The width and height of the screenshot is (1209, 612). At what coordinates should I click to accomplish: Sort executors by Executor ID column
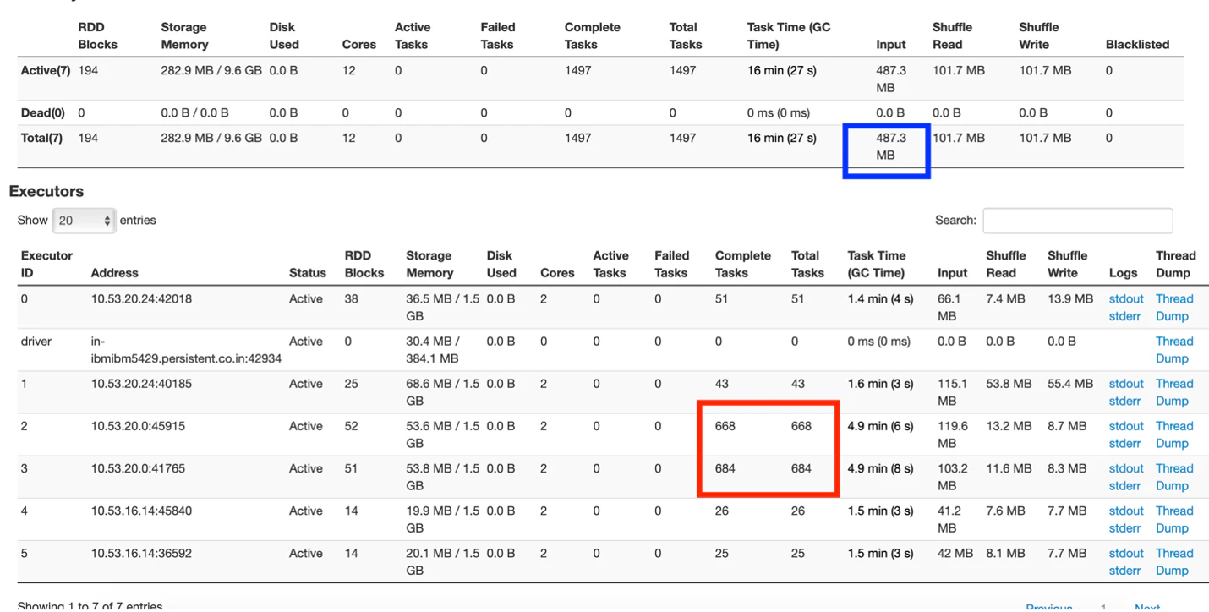[x=47, y=264]
